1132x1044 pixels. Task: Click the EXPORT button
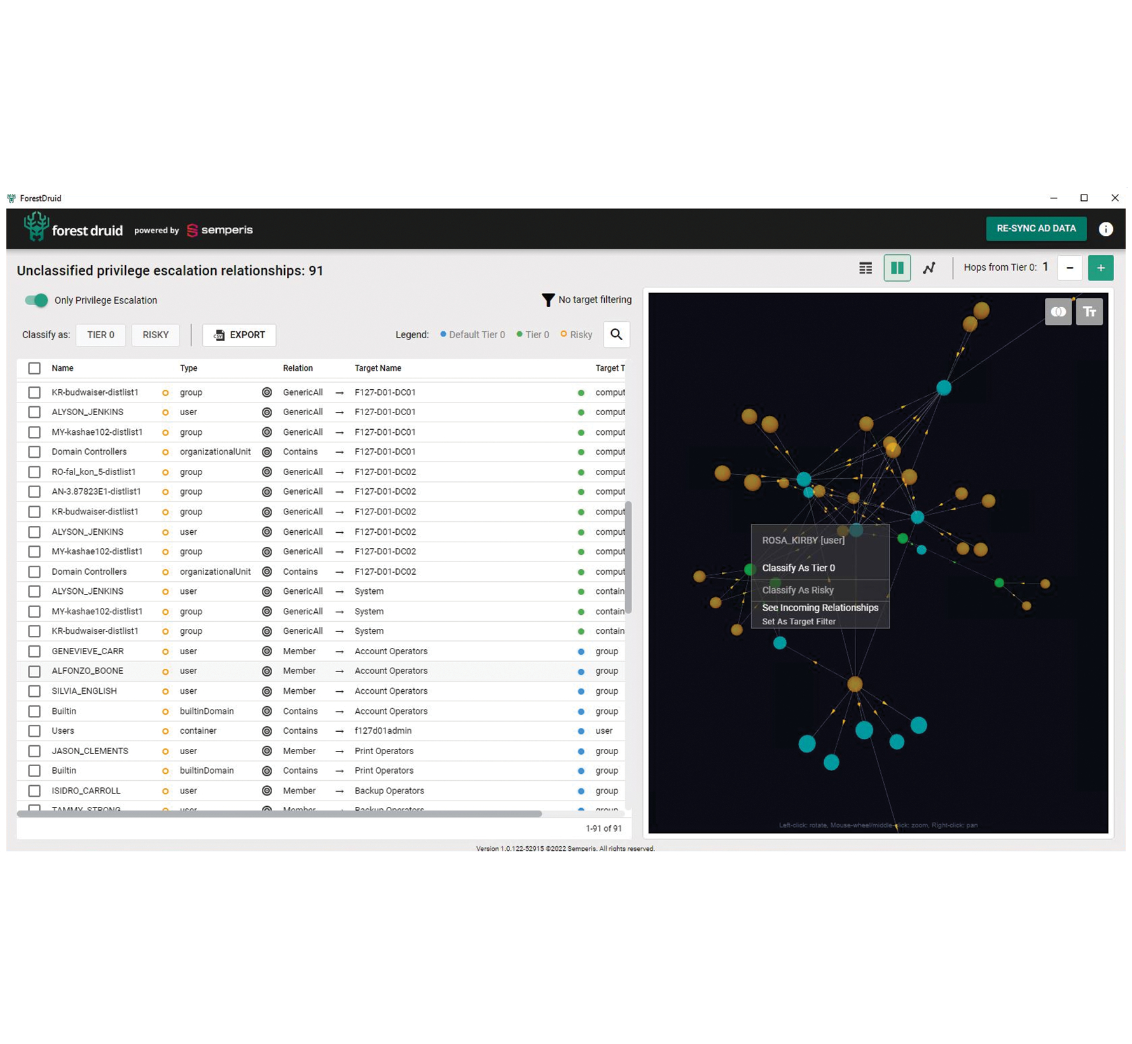(239, 335)
